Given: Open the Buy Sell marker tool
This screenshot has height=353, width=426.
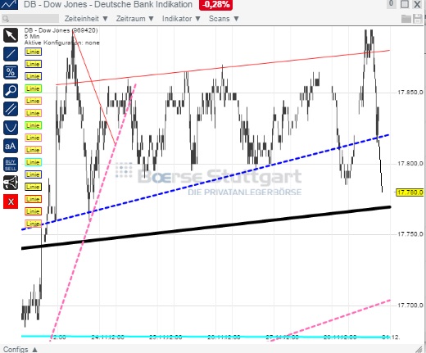Looking at the screenshot, I should pyautogui.click(x=11, y=165).
